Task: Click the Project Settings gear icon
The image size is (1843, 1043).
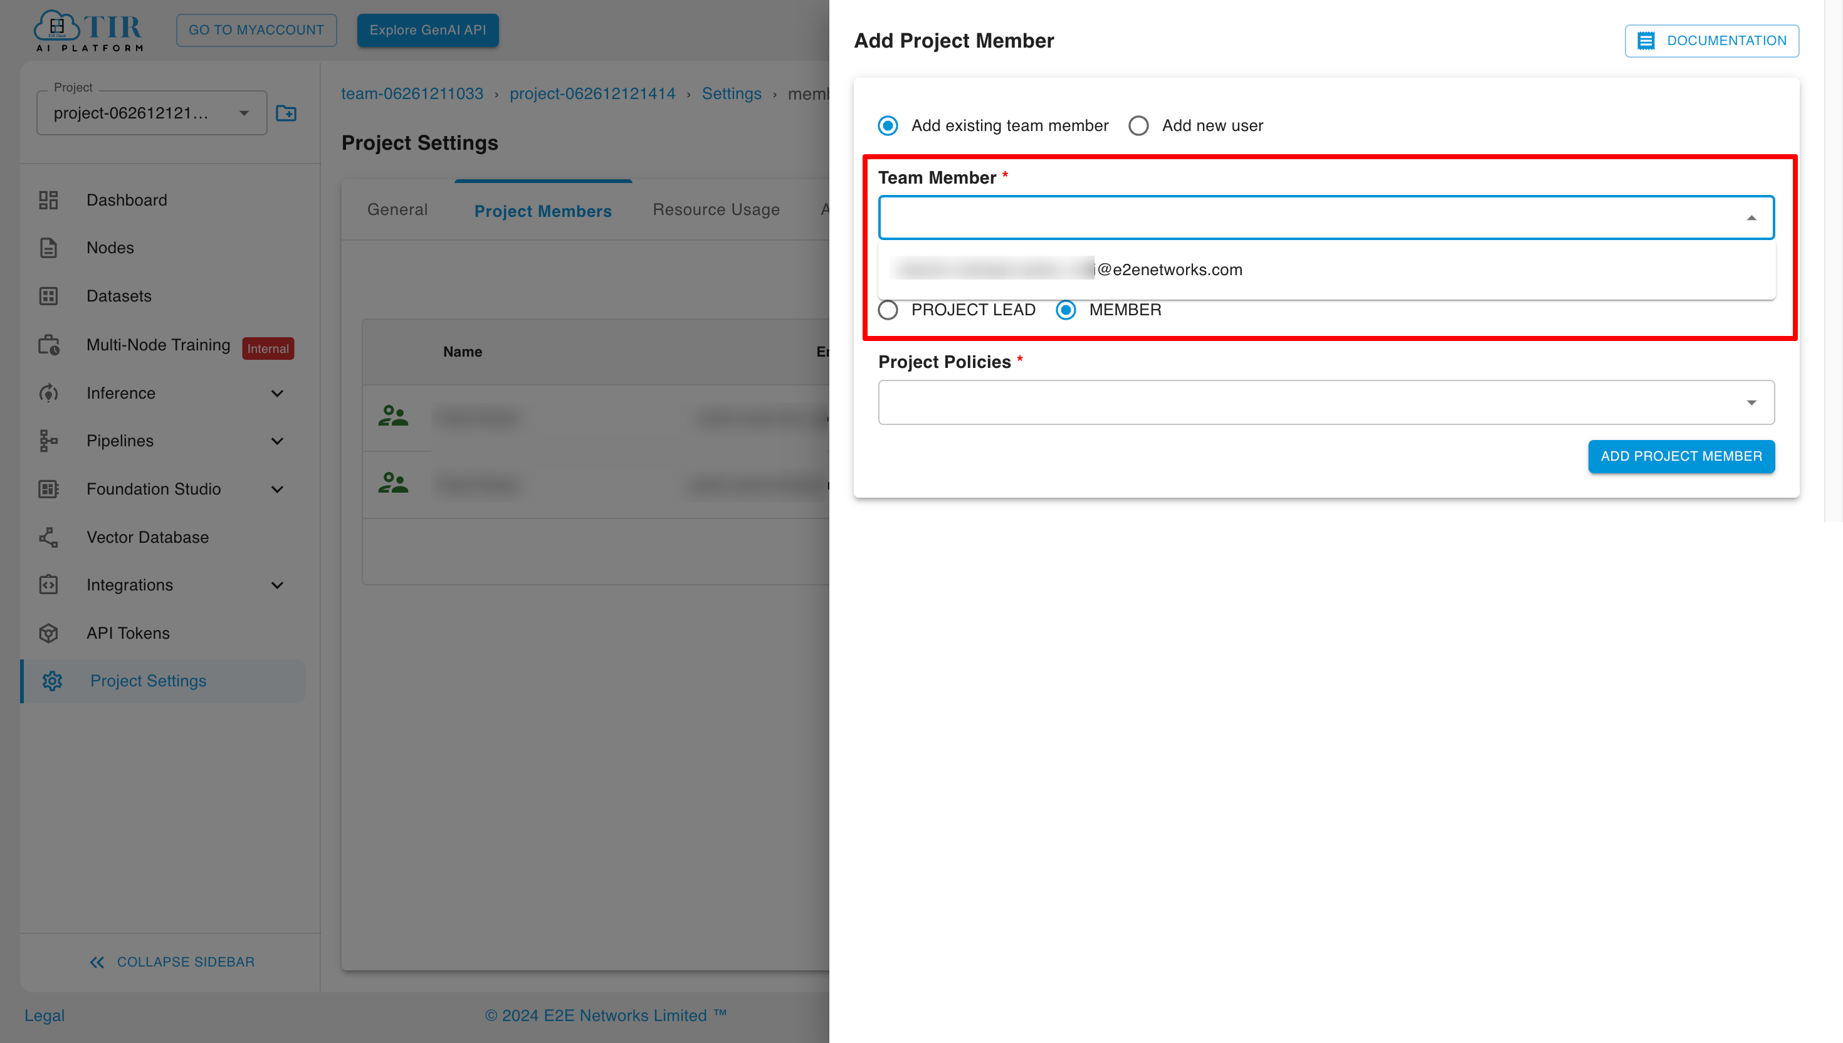Action: point(52,681)
